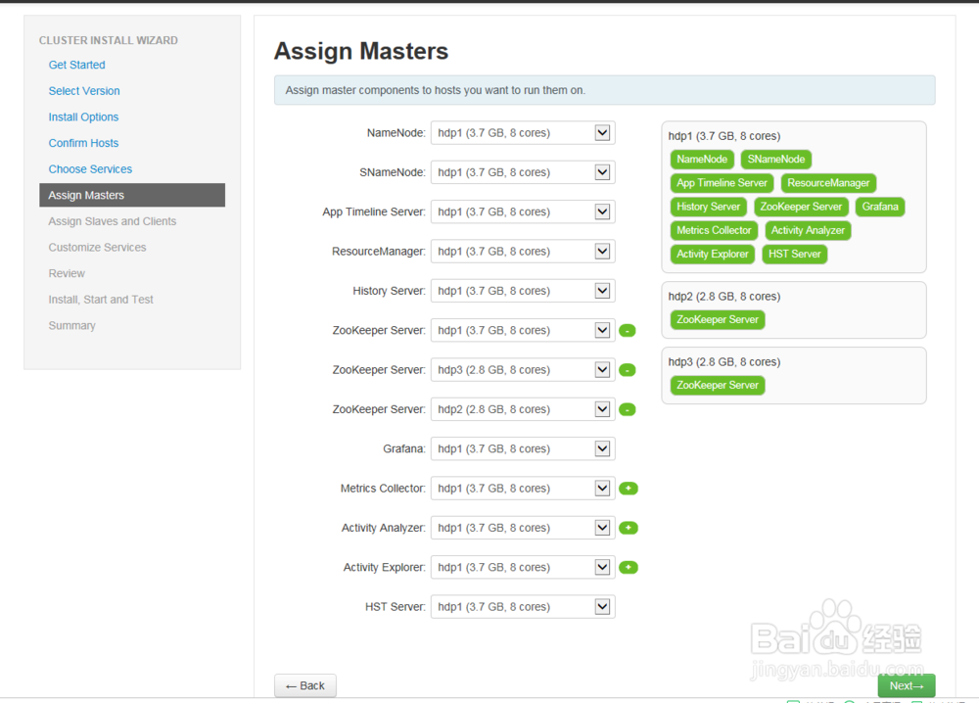
Task: Click the hdp1 (3.7 GB, 8 cores) host heading
Action: 724,136
